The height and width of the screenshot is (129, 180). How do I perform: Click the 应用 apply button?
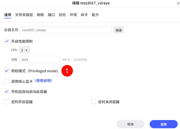click(163, 124)
